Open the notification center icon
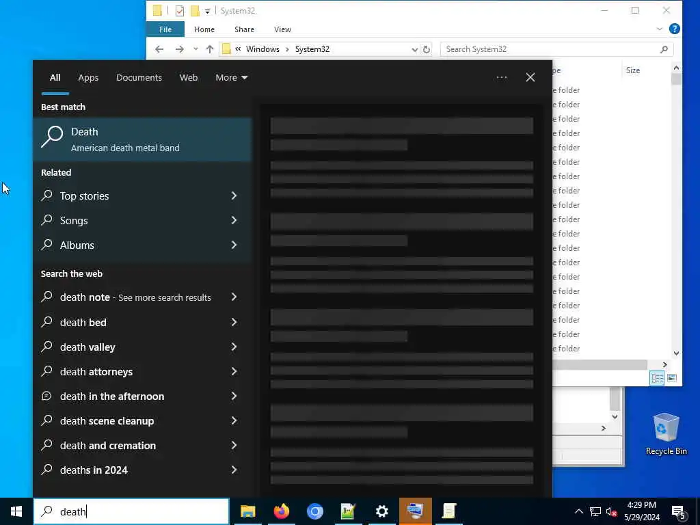Viewport: 700px width, 525px height. (x=678, y=511)
